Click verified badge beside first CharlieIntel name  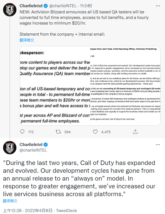46,6
